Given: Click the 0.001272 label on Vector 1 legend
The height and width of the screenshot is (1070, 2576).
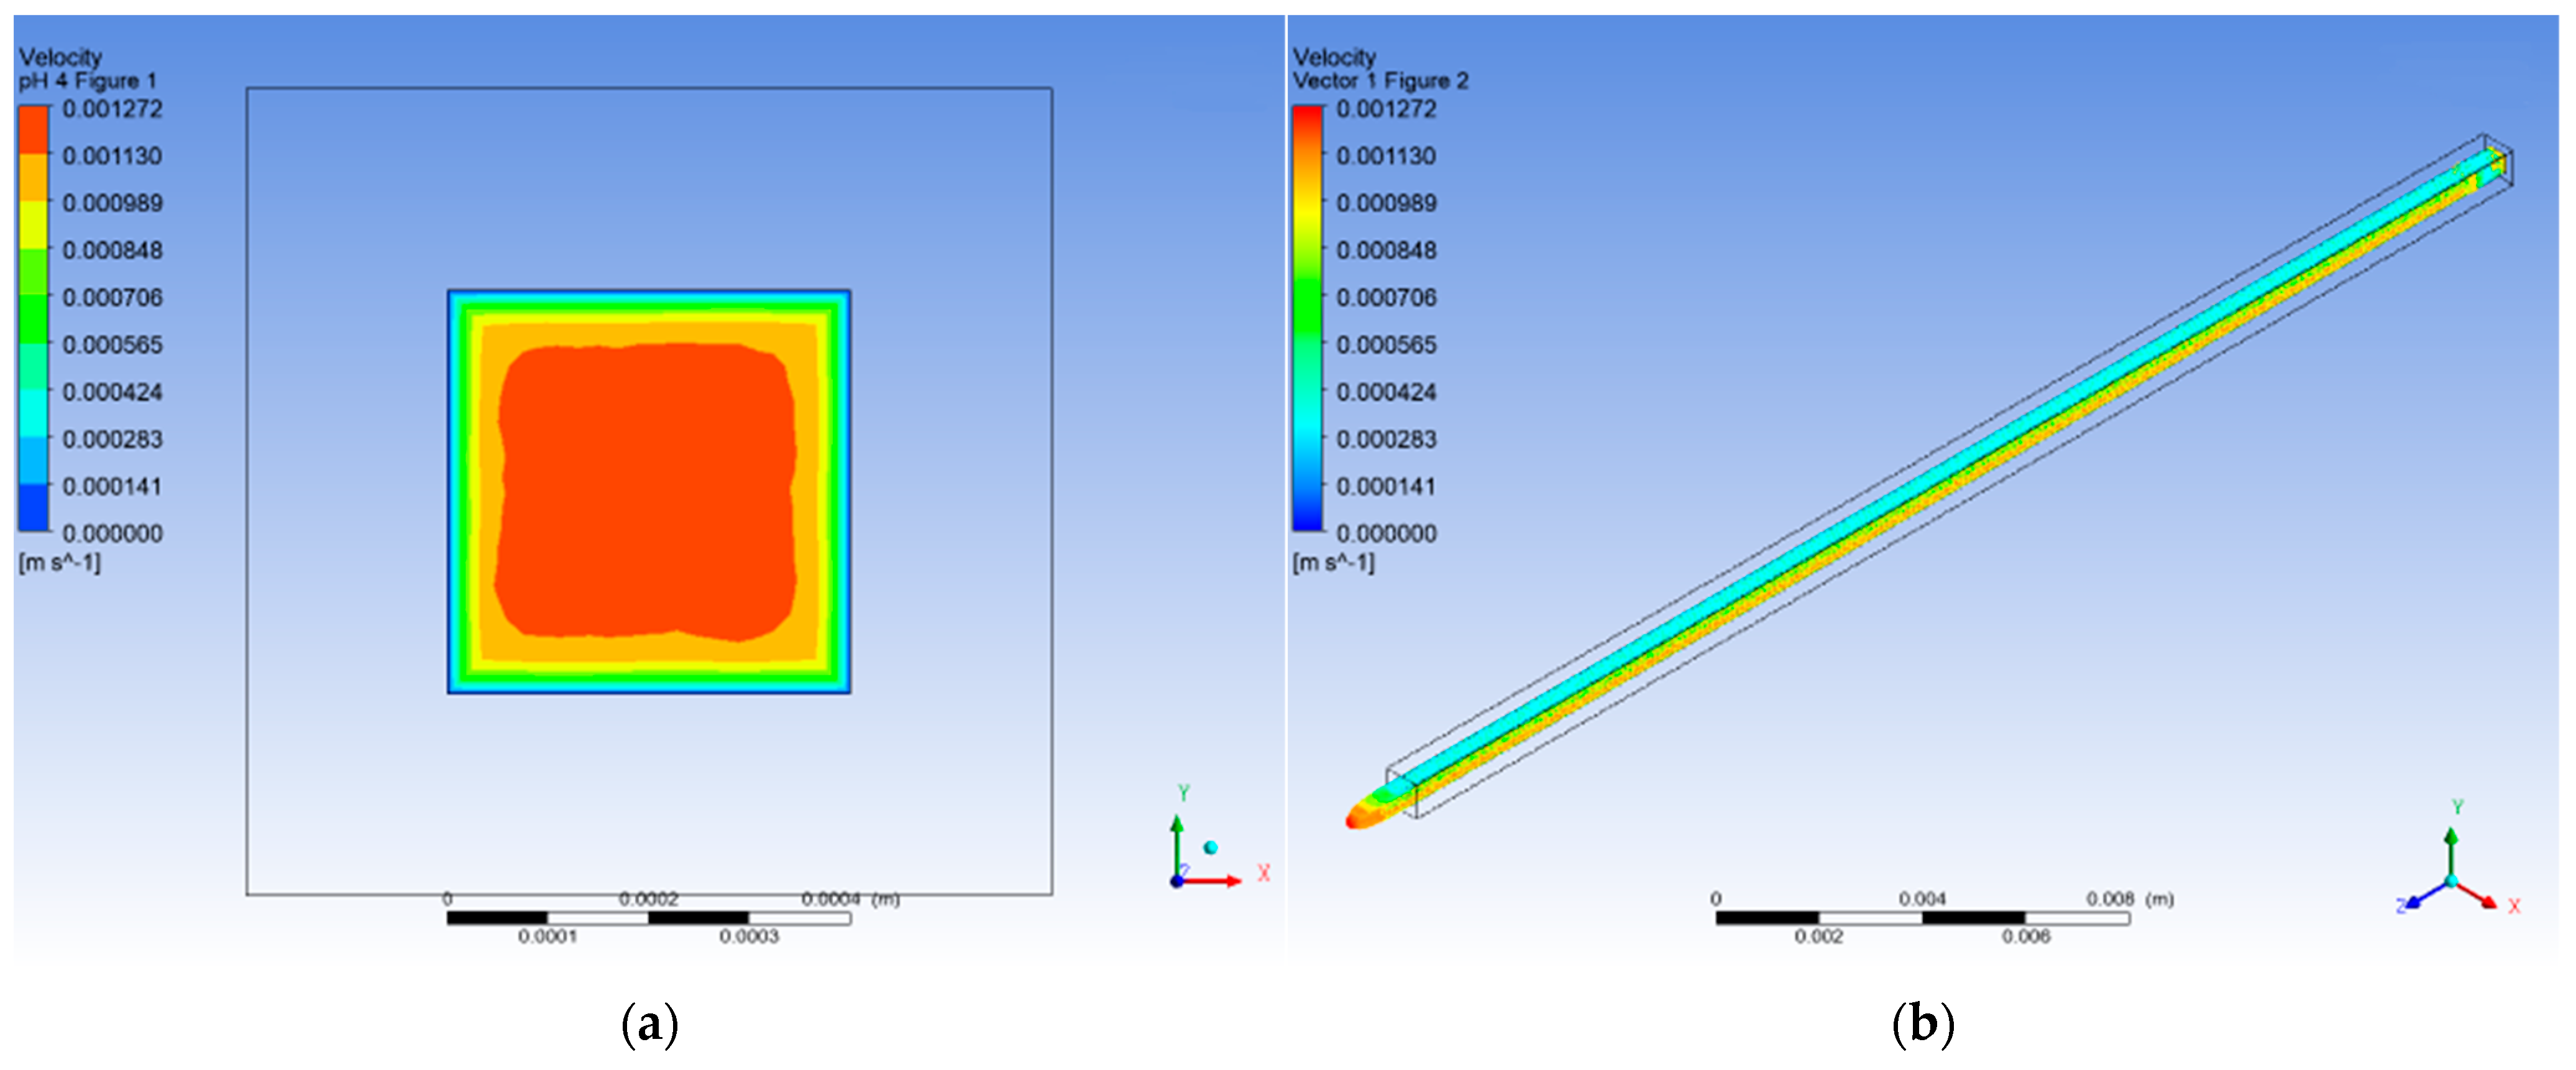Looking at the screenshot, I should pos(1386,109).
